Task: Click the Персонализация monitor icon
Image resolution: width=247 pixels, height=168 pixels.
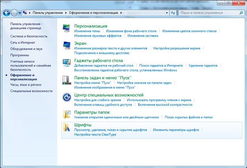Action: click(x=66, y=28)
